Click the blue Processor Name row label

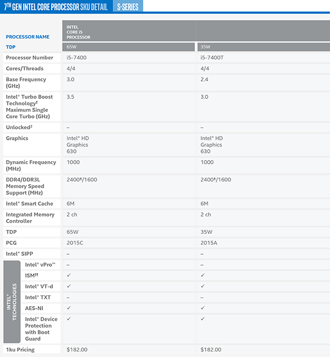coord(28,37)
